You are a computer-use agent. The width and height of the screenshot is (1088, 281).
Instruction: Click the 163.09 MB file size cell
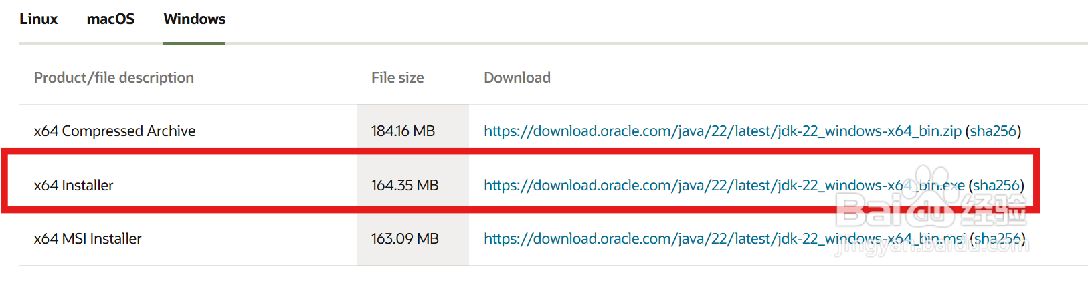tap(405, 239)
